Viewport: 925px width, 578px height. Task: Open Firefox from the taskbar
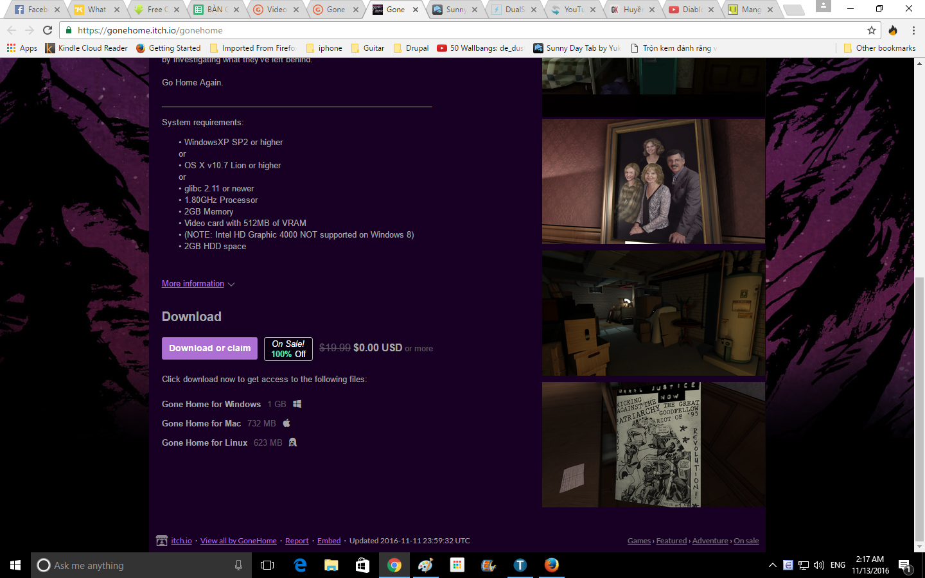(551, 565)
